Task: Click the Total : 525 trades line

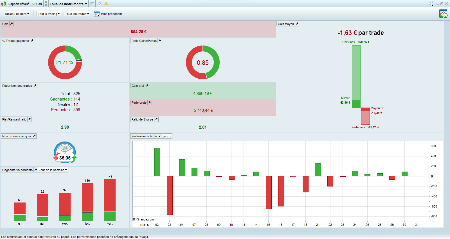Action: click(x=70, y=94)
